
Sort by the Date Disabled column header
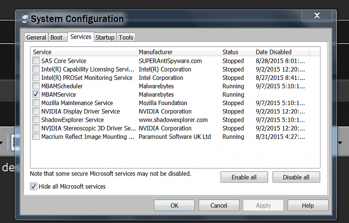tap(282, 52)
